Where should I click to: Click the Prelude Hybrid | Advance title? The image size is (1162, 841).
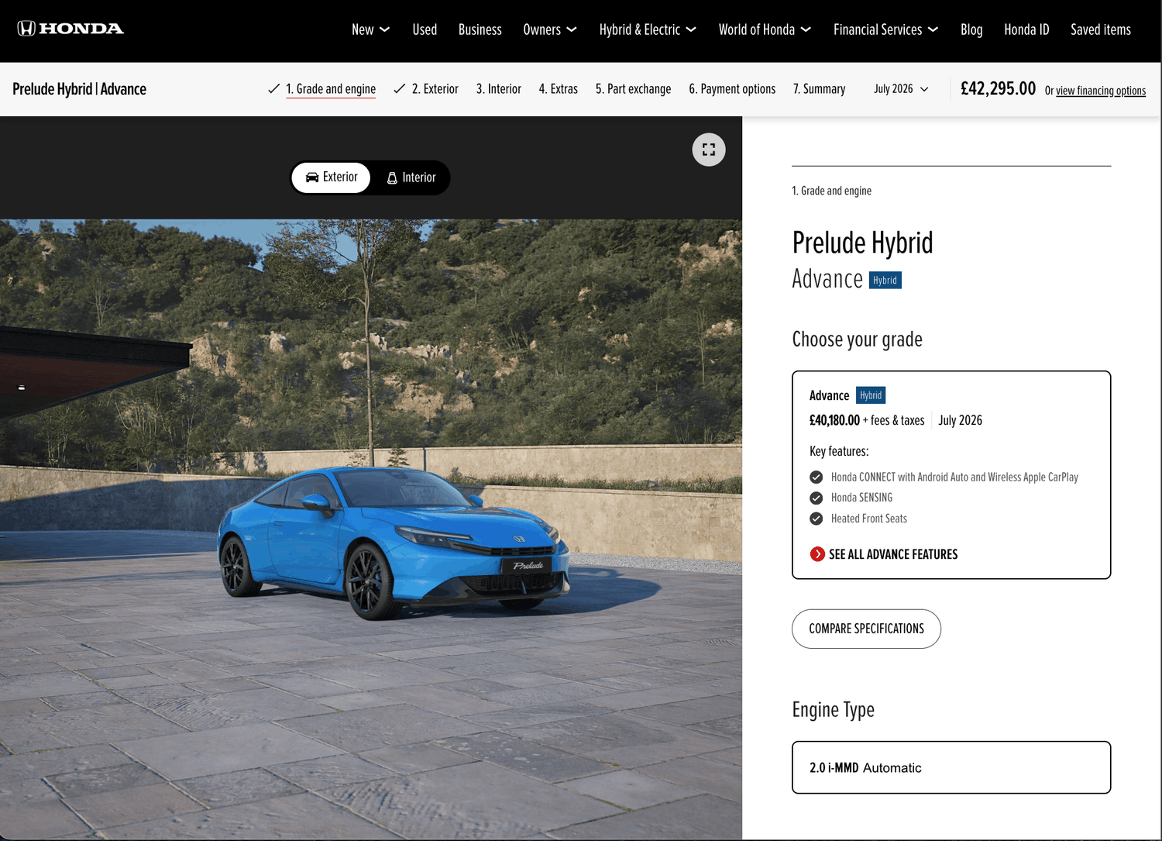click(79, 89)
